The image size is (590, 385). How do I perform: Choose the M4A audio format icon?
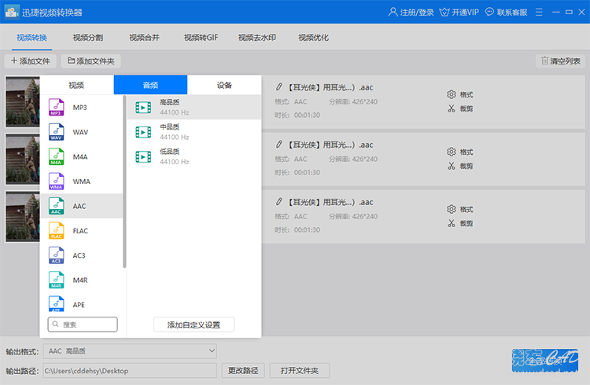(x=56, y=157)
